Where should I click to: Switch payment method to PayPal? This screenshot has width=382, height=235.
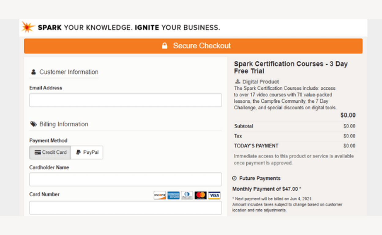[87, 152]
